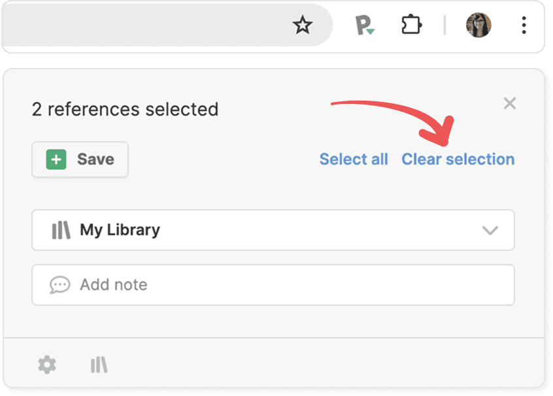
Task: Expand the chevron arrow in My Library field
Action: (490, 231)
